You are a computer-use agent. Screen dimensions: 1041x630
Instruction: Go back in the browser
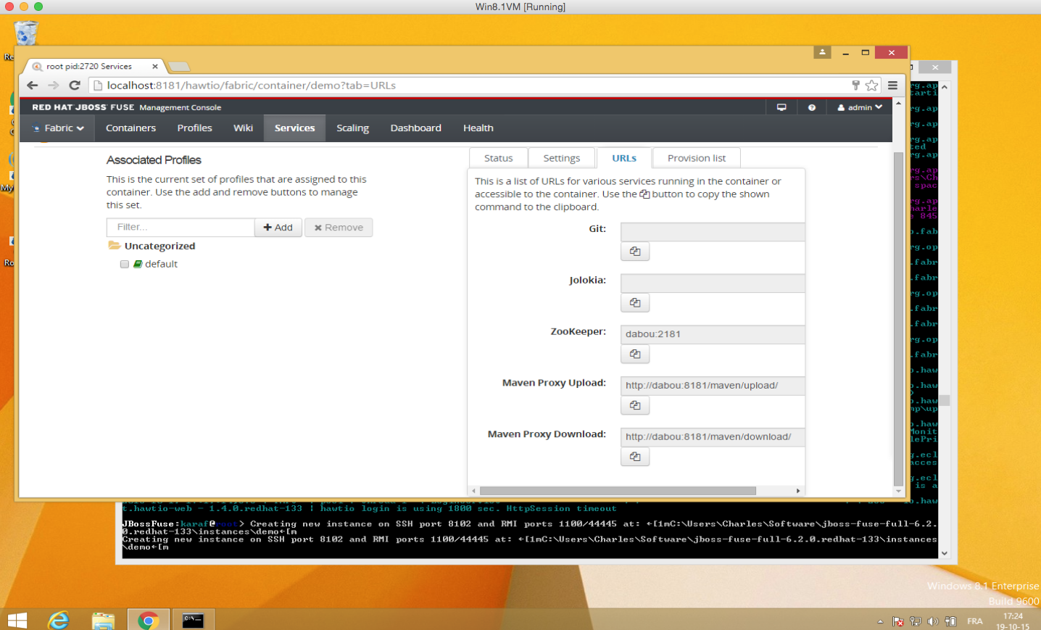coord(33,86)
